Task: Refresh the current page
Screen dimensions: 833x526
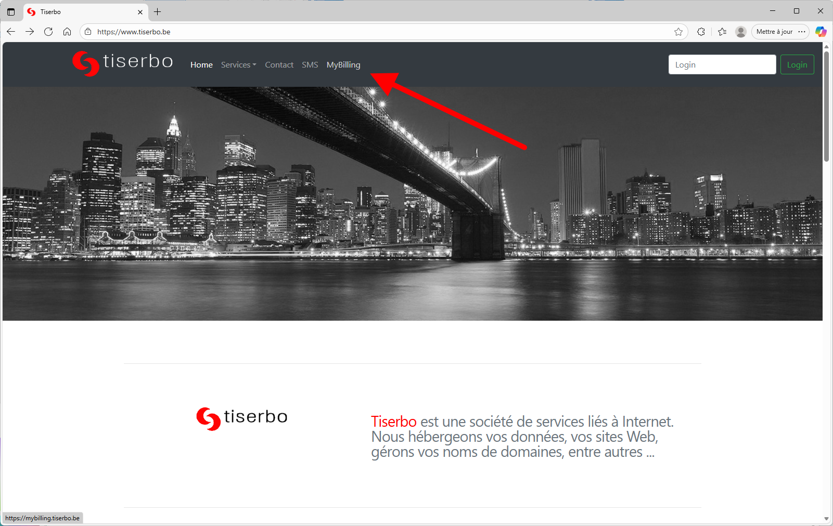Action: click(48, 32)
